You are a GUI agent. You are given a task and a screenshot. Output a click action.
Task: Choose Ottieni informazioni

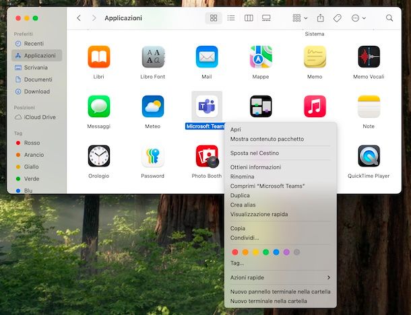point(280,168)
